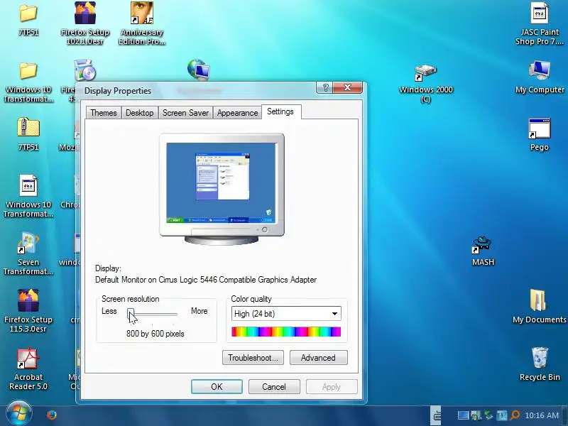Screen dimensions: 568x426
Task: Launch the MASH shortcut
Action: click(x=482, y=244)
